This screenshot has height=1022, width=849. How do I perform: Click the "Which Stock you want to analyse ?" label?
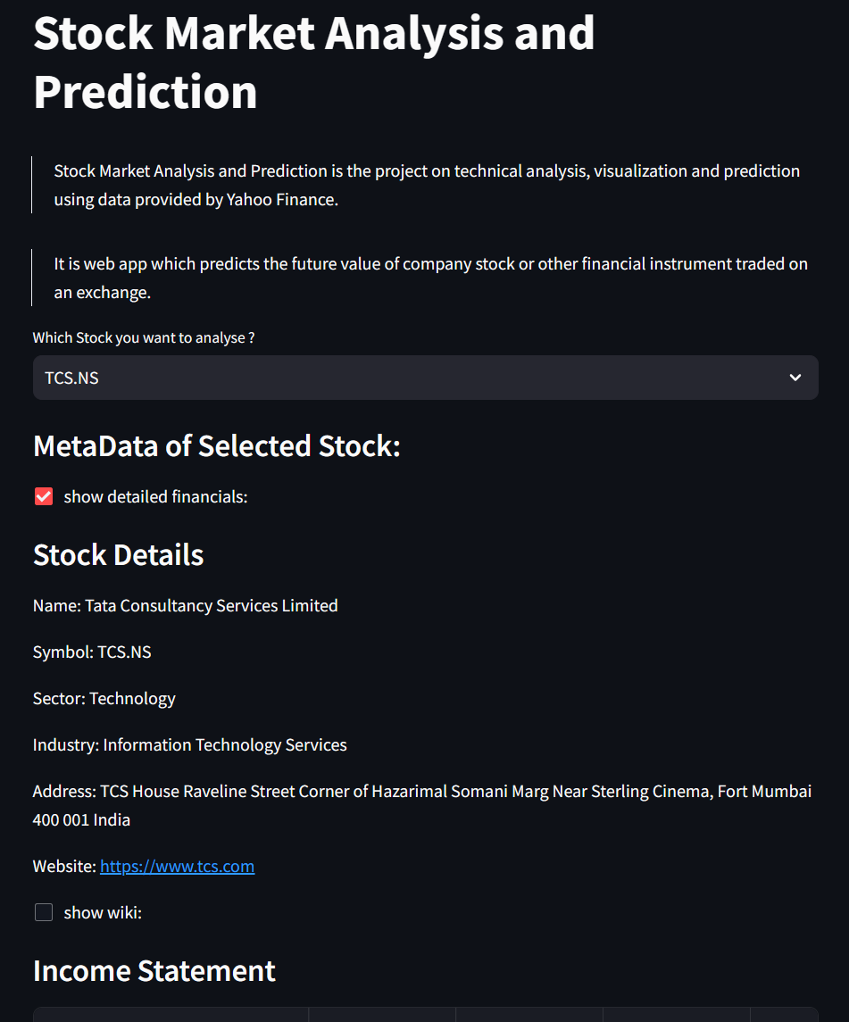(x=144, y=337)
